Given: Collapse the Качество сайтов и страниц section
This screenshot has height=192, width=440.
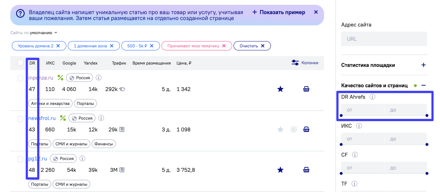Looking at the screenshot, I should click(423, 86).
